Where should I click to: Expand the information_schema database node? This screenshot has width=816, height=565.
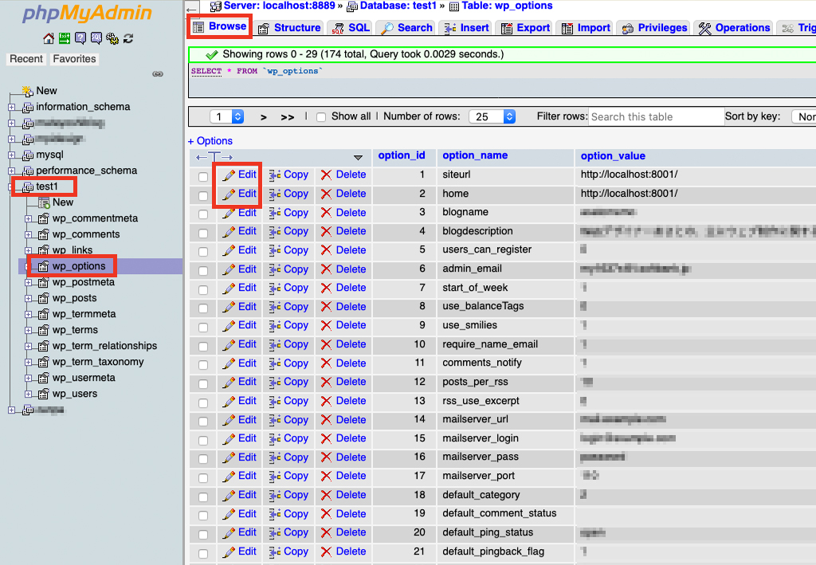tap(11, 107)
